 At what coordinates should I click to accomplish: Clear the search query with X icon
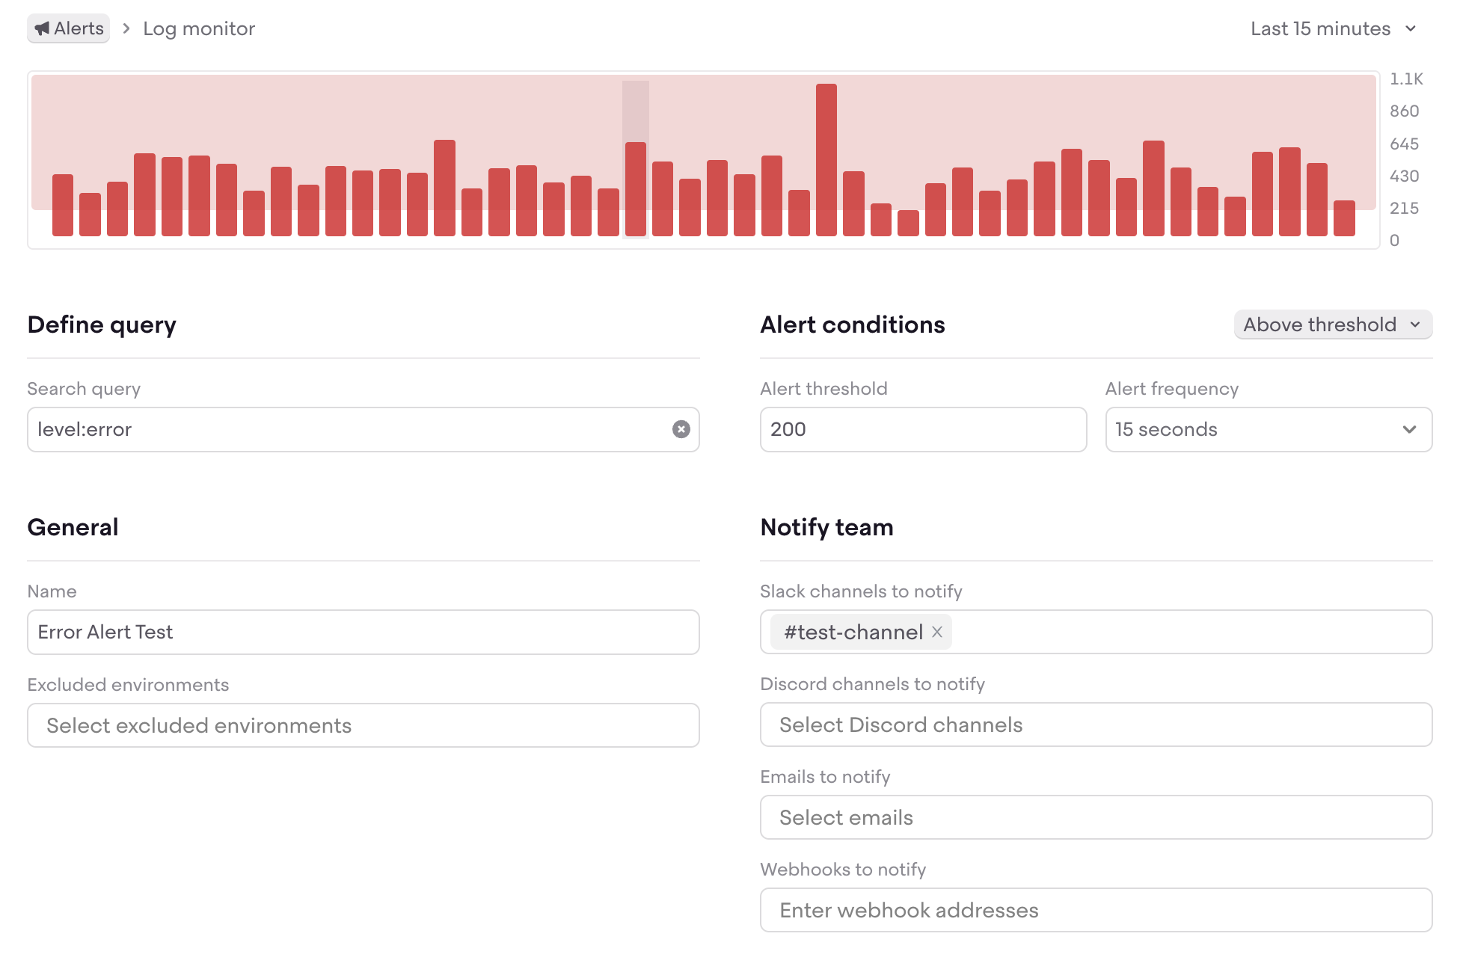(681, 429)
